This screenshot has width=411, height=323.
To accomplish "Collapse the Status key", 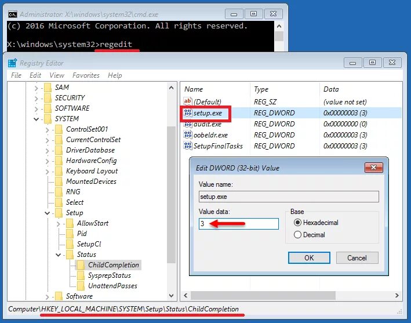I will 58,255.
